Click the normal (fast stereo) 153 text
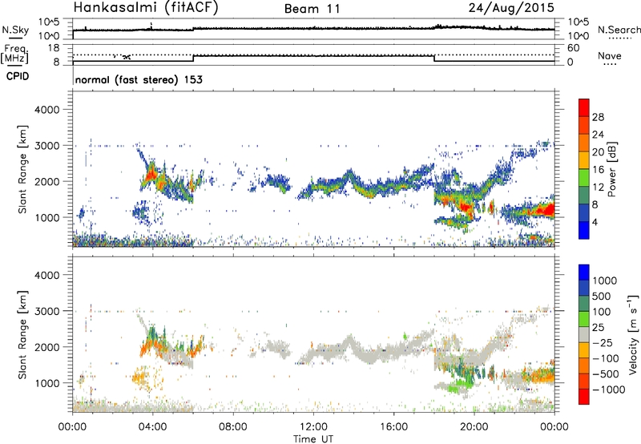641x444 pixels. (x=139, y=79)
